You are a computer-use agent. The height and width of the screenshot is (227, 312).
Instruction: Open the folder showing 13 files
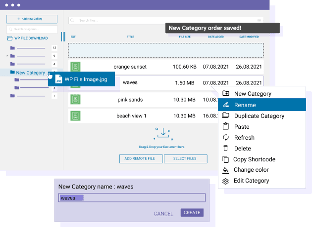tap(13, 48)
